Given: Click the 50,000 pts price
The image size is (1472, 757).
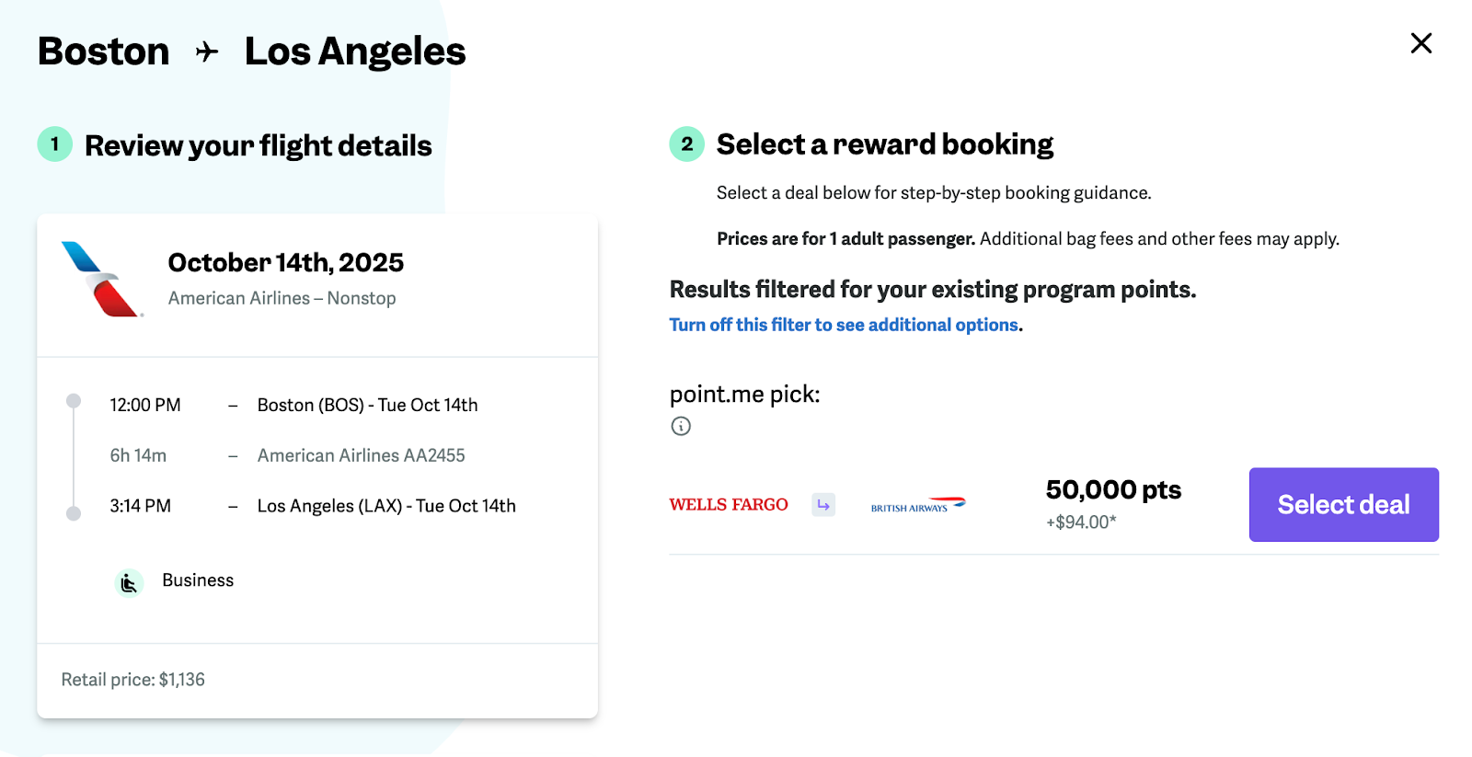Looking at the screenshot, I should pyautogui.click(x=1113, y=489).
